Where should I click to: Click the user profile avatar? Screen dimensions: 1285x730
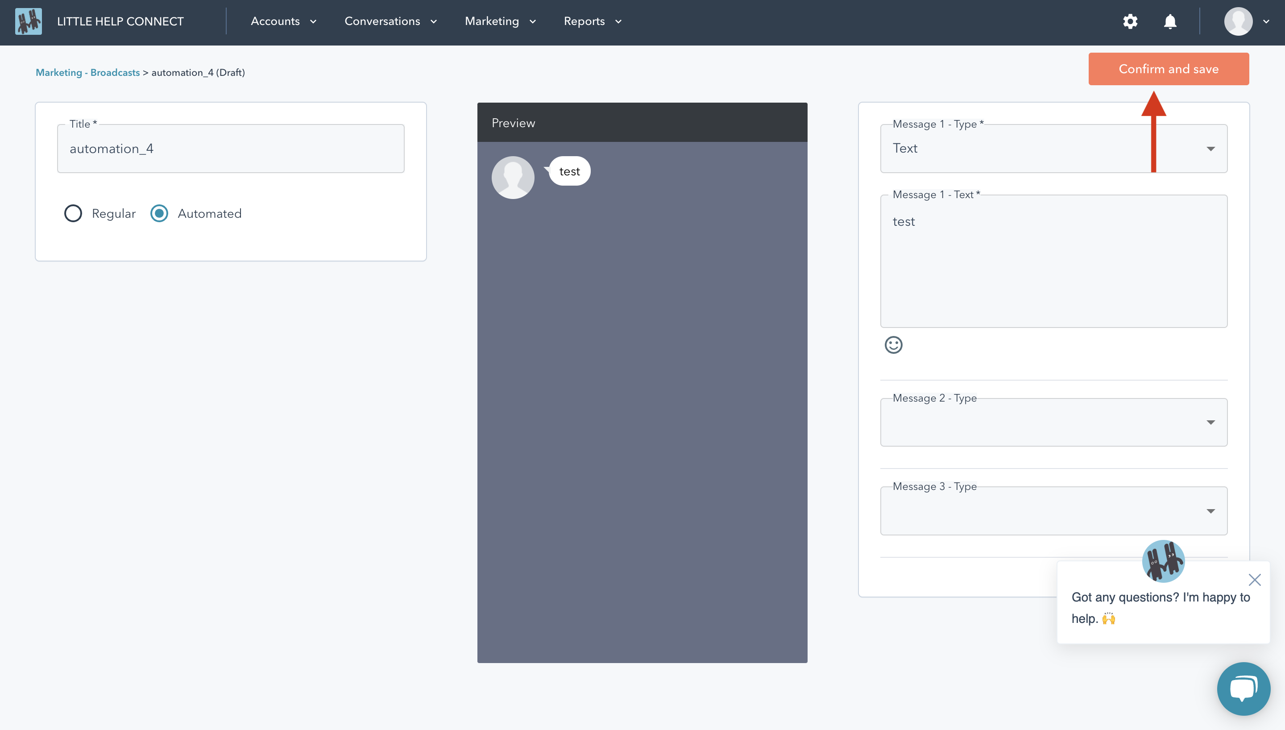[x=1239, y=21]
